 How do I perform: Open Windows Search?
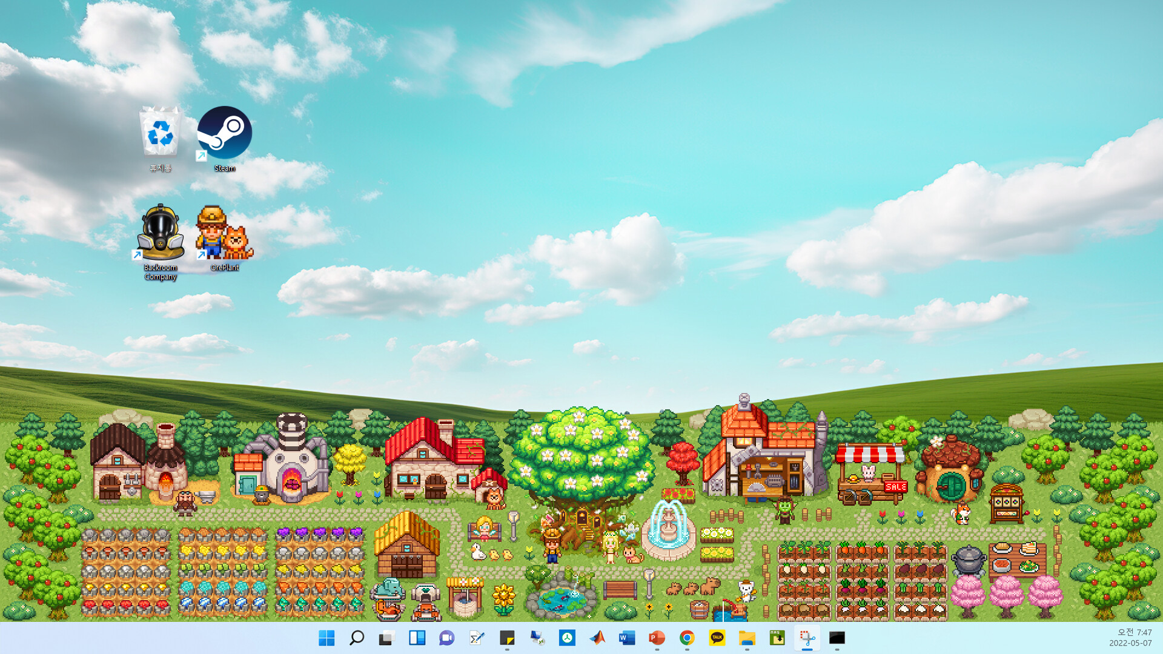(356, 638)
